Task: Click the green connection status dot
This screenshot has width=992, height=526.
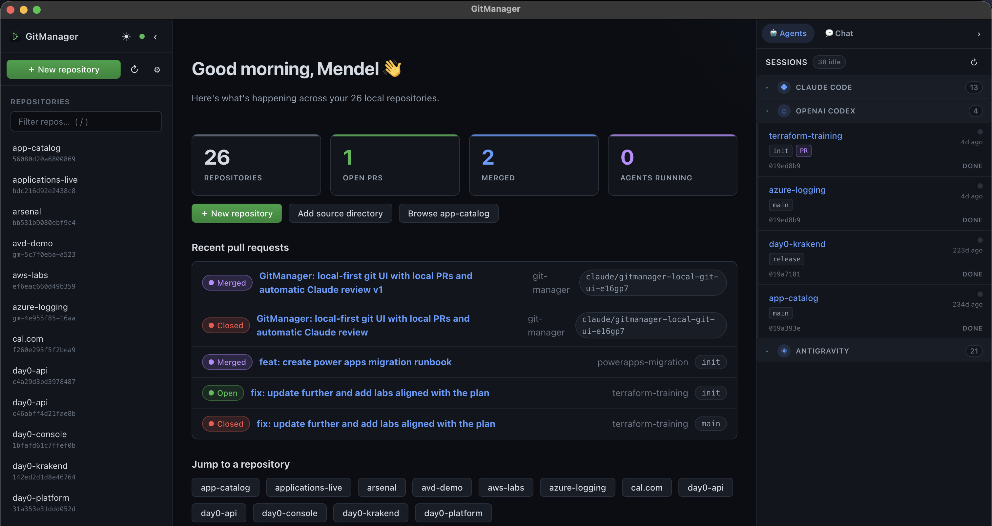Action: tap(142, 37)
